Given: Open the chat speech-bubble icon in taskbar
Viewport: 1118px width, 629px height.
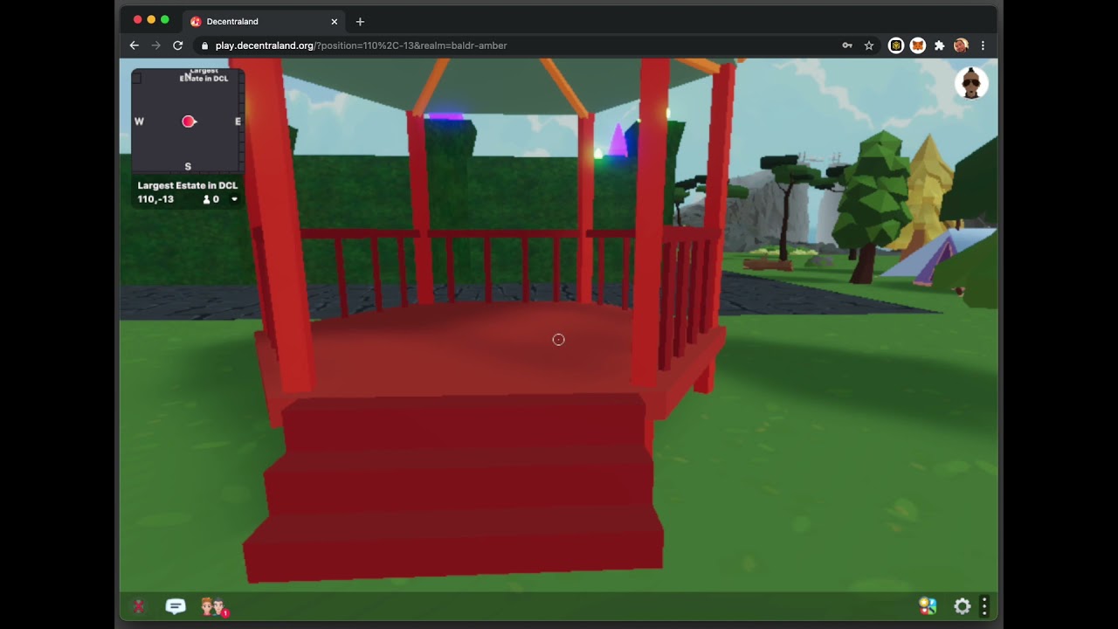Looking at the screenshot, I should pos(176,606).
